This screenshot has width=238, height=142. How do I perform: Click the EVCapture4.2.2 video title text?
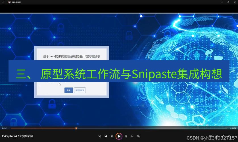[x=17, y=136]
